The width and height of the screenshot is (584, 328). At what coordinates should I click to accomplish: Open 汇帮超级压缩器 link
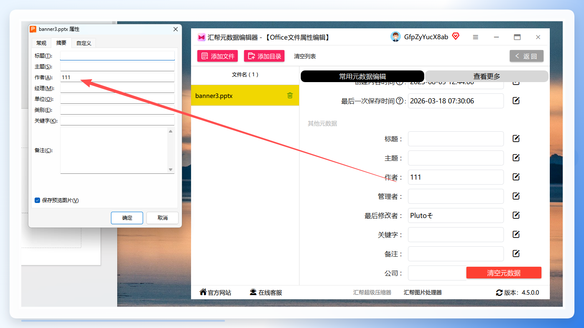point(372,293)
